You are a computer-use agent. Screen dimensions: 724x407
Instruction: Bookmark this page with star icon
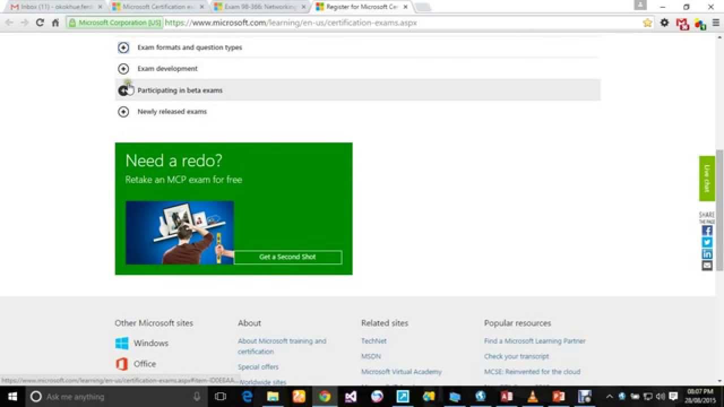[x=648, y=23]
